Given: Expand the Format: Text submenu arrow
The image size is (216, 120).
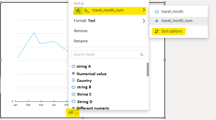Looking at the screenshot, I should tap(144, 21).
